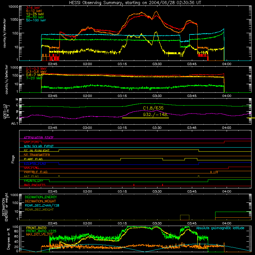Viewport: 255px width, 255px height.
Task: Select the SC_TRANSMITTER flag label
Action: click(x=37, y=155)
